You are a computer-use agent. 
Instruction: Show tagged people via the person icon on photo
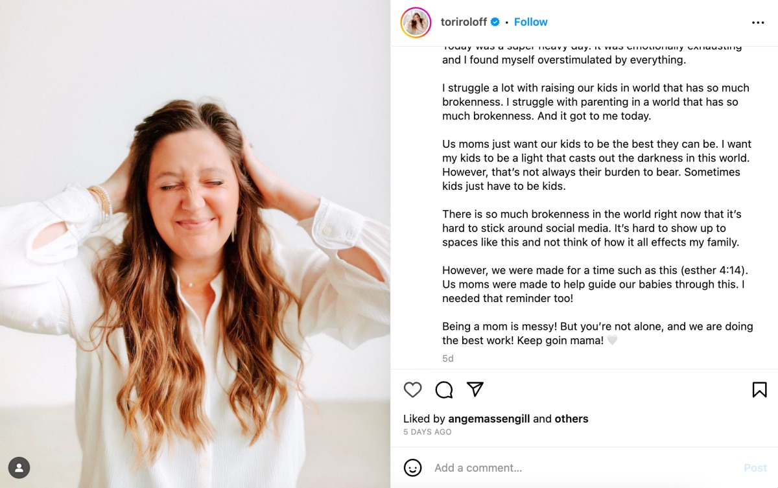click(20, 467)
